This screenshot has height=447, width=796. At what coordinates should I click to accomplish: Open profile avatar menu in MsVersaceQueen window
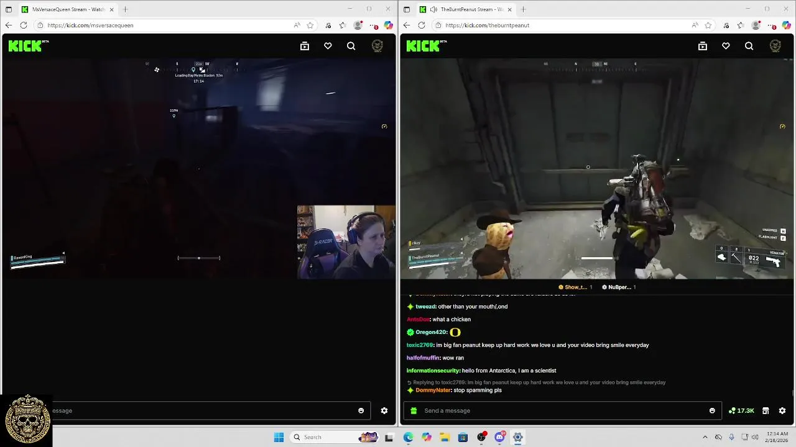point(377,46)
